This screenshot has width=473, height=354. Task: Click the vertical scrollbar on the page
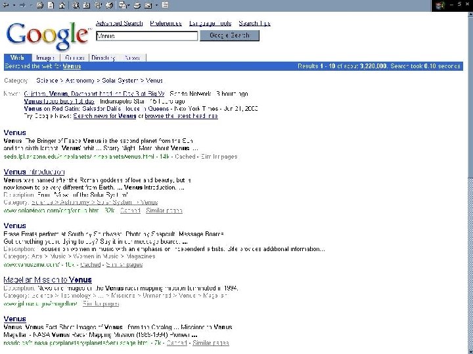pos(470,183)
